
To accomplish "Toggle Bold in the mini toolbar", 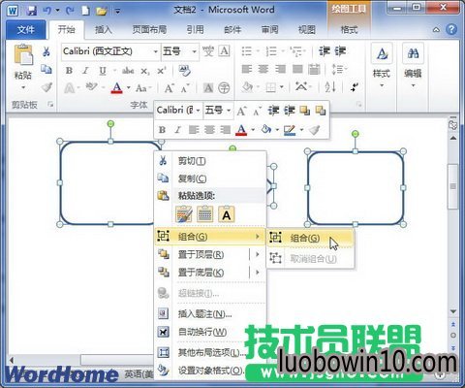I will click(x=162, y=130).
